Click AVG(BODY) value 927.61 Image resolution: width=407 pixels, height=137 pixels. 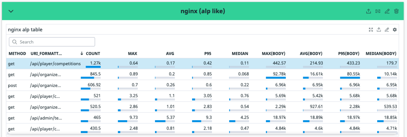click(316, 107)
